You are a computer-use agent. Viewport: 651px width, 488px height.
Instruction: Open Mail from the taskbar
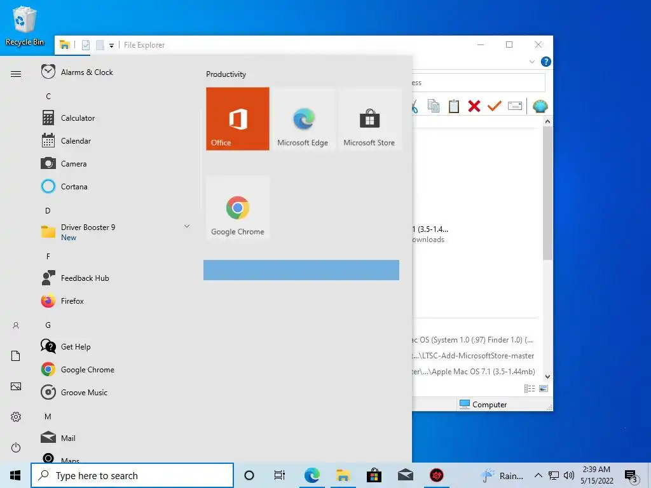(x=405, y=475)
